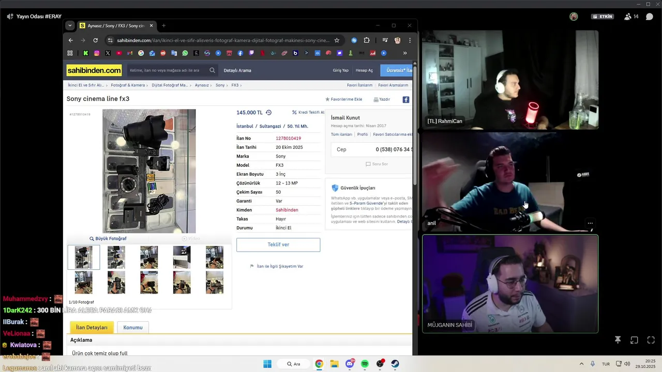Pop out the stream window
The image size is (662, 372).
(x=634, y=340)
